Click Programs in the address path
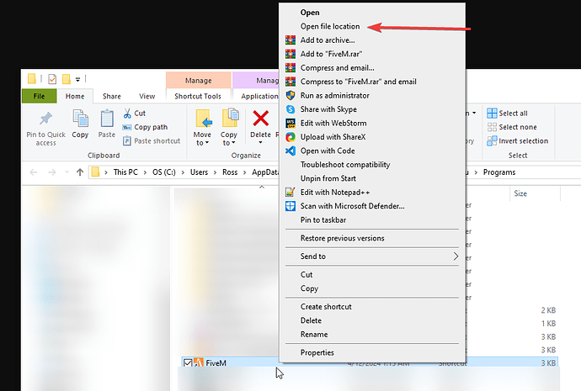 [499, 172]
